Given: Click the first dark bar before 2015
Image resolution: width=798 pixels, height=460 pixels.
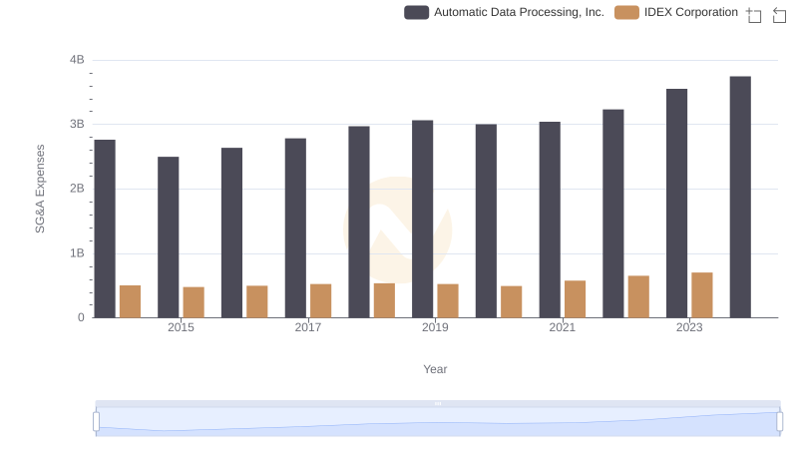Looking at the screenshot, I should 105,229.
